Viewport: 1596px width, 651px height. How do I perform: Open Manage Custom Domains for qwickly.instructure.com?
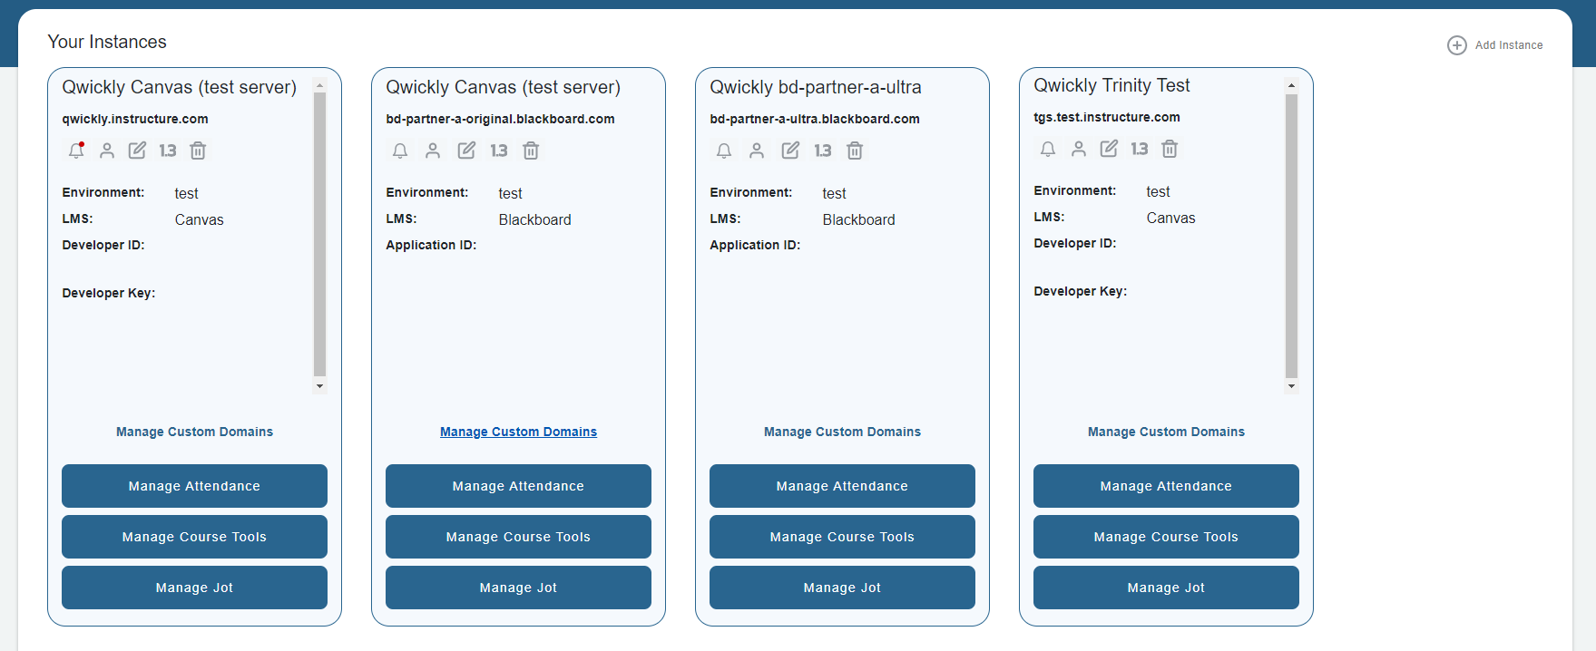[x=194, y=432]
